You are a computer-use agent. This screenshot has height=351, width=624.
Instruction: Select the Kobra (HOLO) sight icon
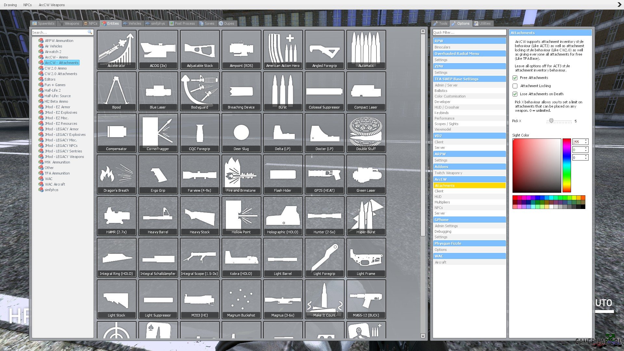click(241, 257)
